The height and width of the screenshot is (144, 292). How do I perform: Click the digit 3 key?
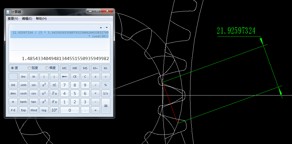[x=85, y=102]
